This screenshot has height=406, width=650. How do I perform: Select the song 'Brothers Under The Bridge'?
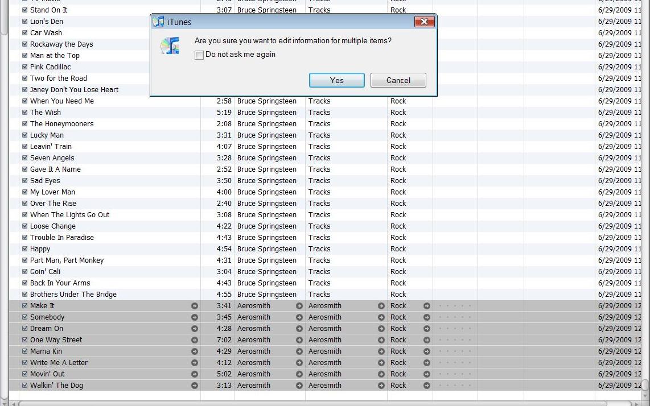click(73, 295)
